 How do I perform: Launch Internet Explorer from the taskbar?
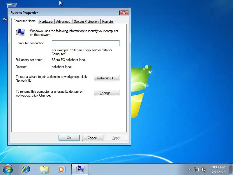point(26,169)
